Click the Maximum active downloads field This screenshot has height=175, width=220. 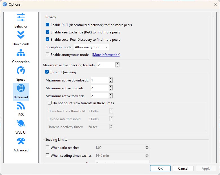[100, 80]
